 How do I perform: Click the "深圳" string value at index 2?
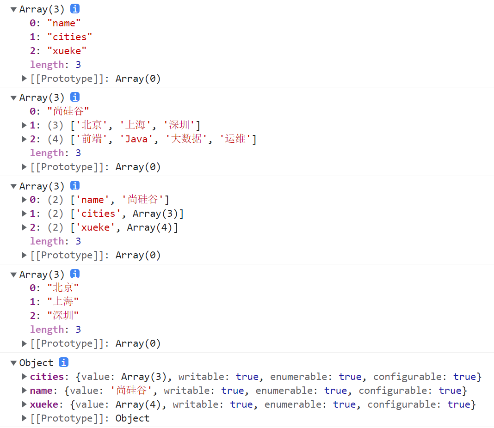63,316
